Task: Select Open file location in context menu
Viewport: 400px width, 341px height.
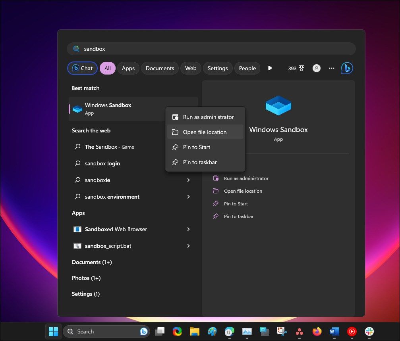Action: 205,132
